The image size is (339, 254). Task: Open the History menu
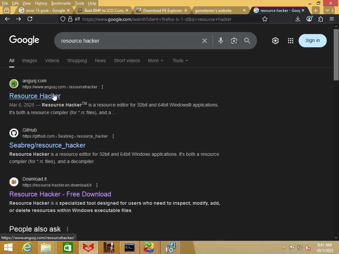pyautogui.click(x=41, y=3)
